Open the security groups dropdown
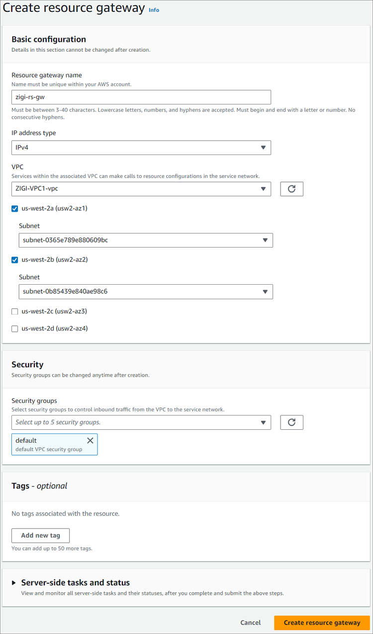Screen dimensions: 373x634 141,422
